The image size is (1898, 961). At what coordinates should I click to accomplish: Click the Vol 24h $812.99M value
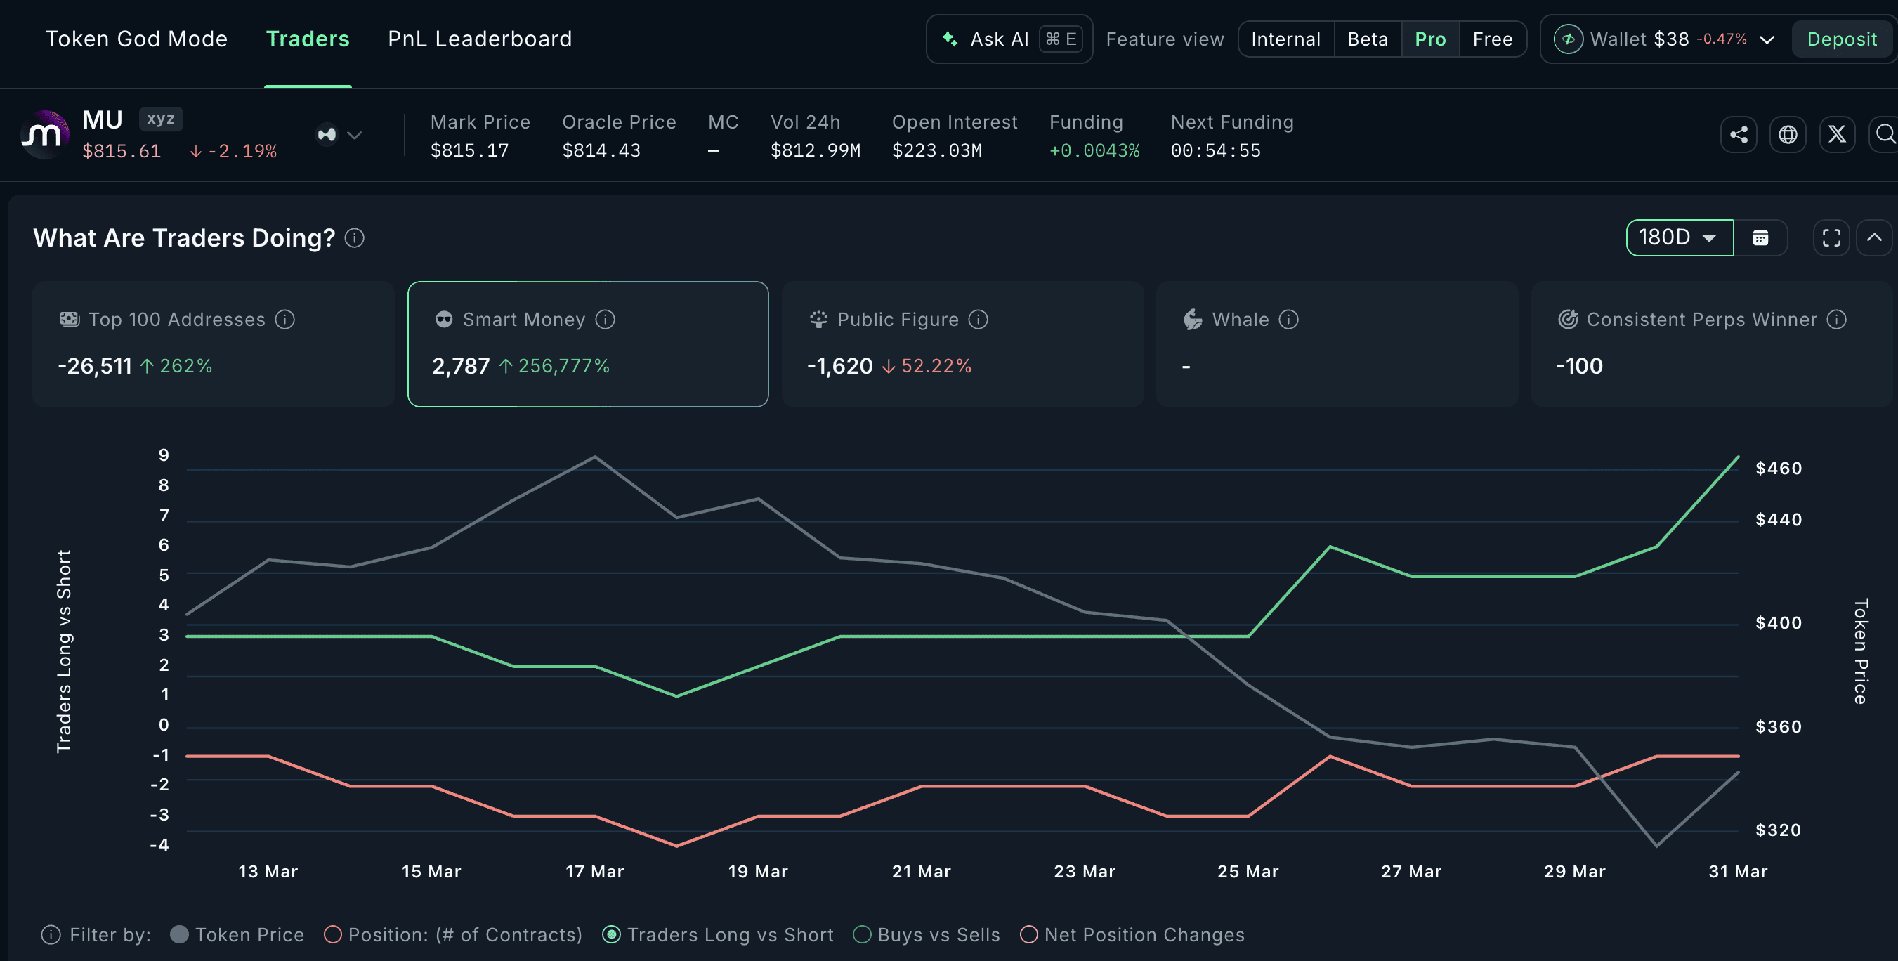pos(815,150)
